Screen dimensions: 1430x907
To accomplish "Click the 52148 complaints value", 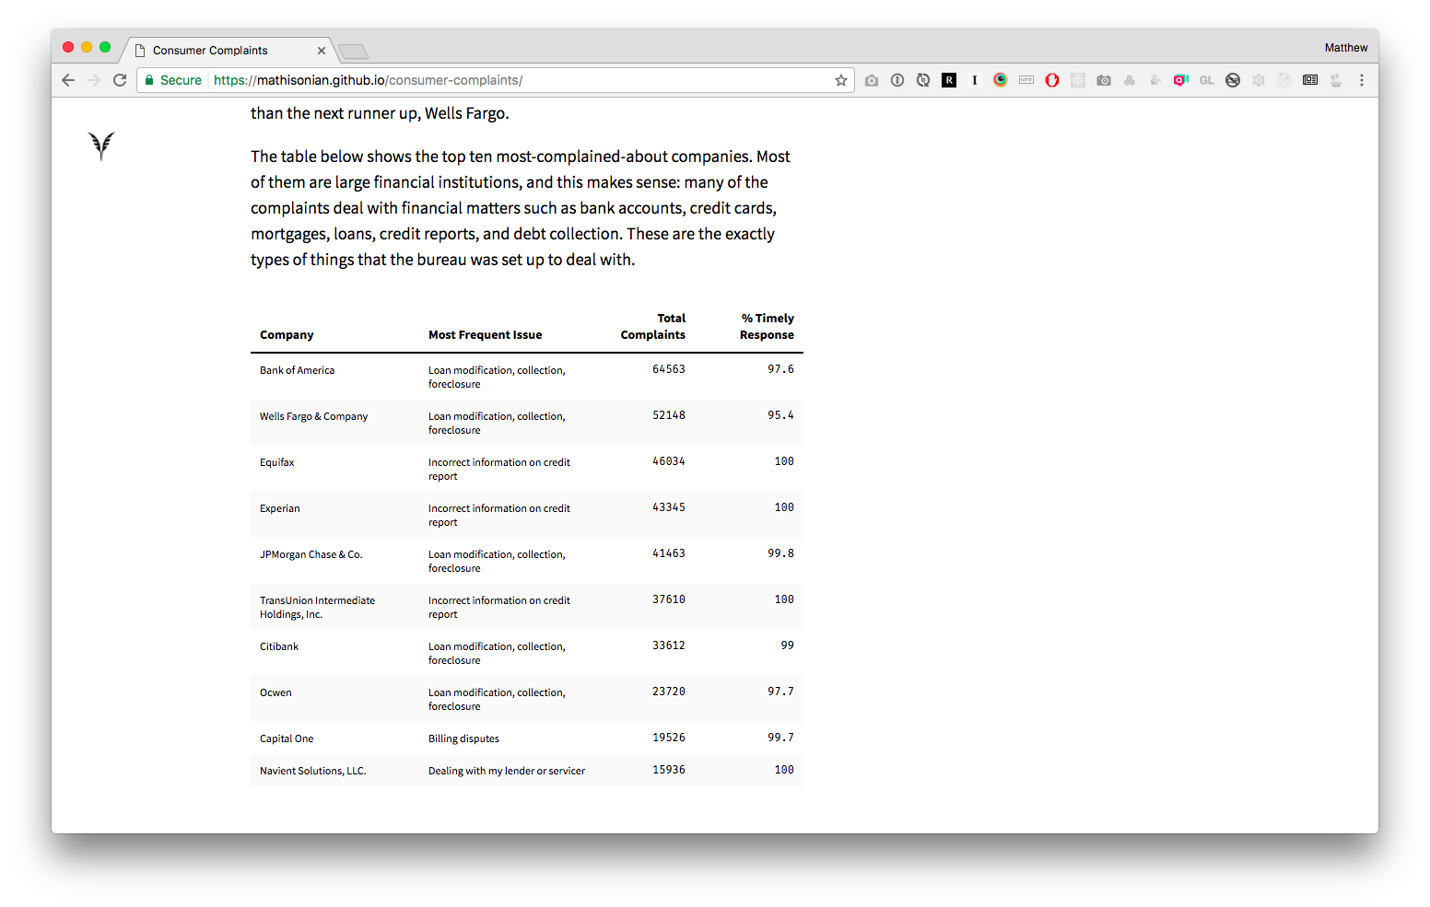I will tap(669, 415).
